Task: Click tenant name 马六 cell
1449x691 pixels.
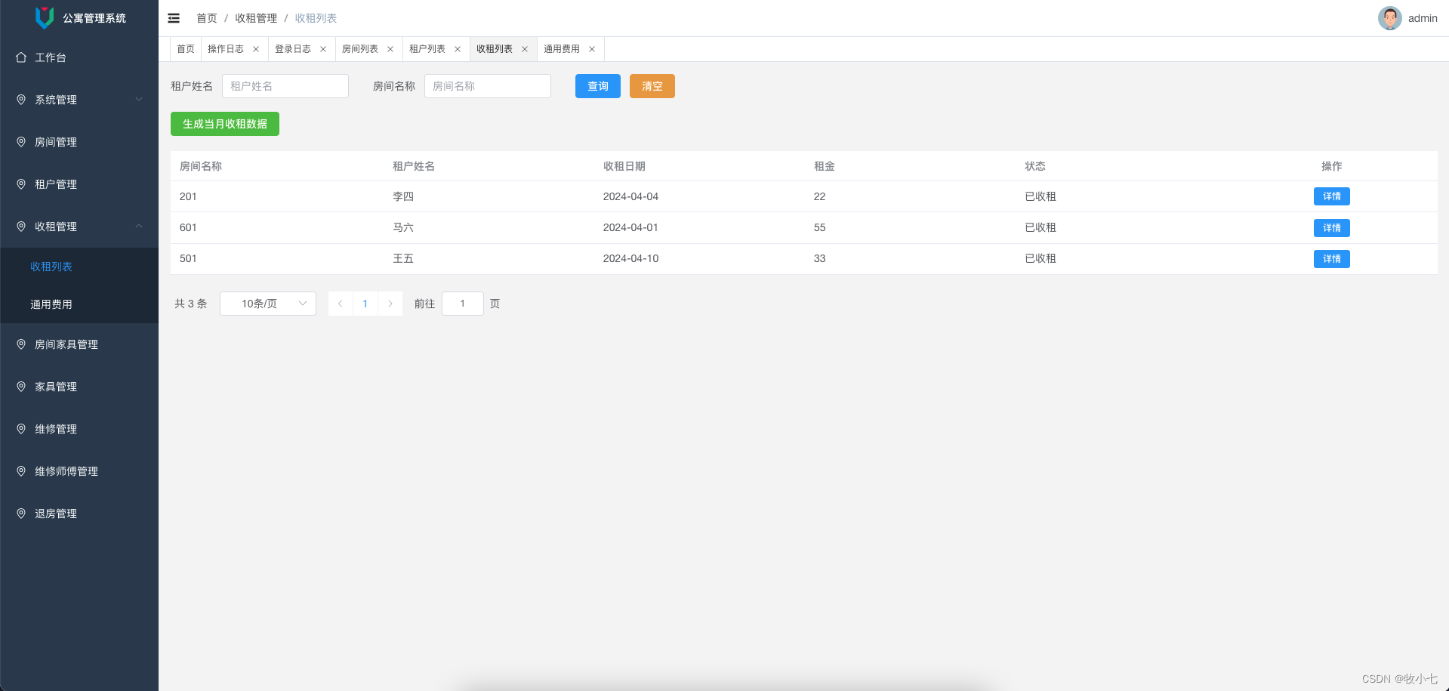Action: click(403, 227)
